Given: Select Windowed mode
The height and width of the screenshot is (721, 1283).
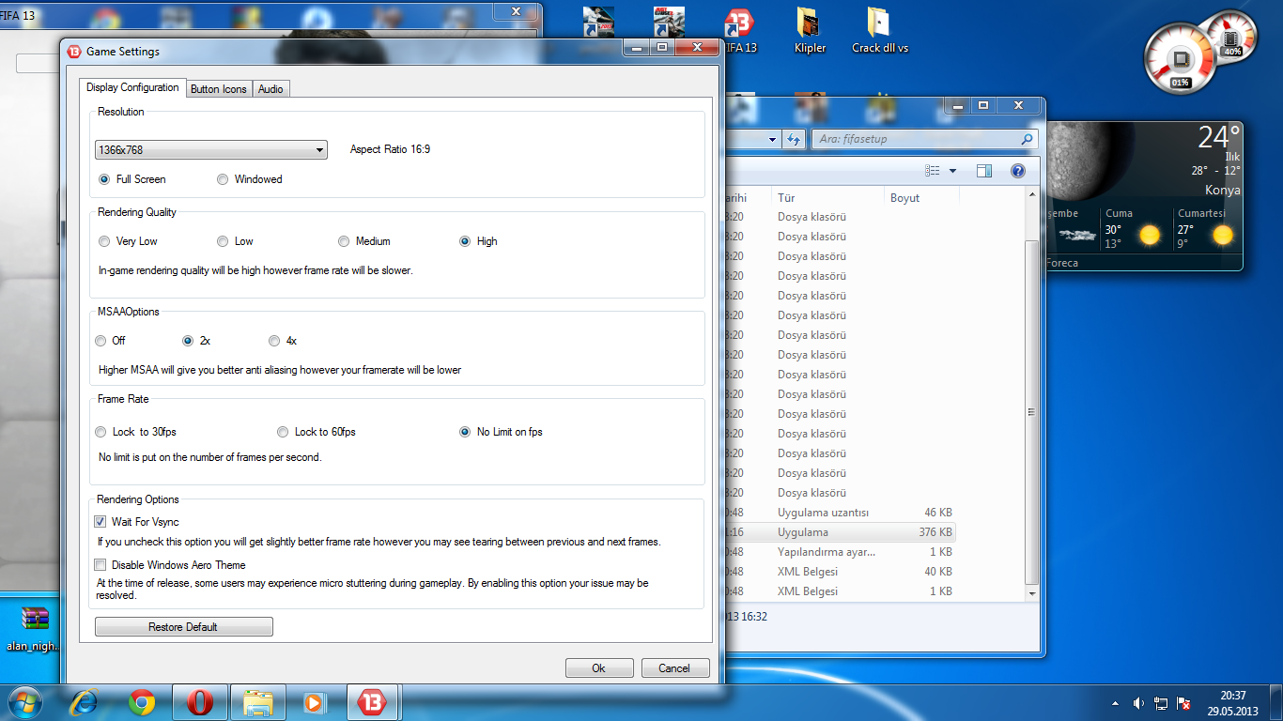Looking at the screenshot, I should point(223,179).
